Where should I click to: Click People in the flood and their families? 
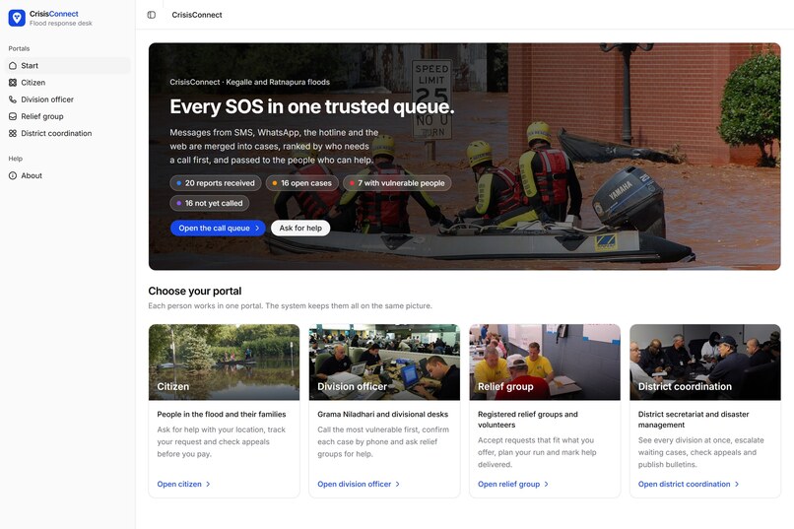coord(222,414)
